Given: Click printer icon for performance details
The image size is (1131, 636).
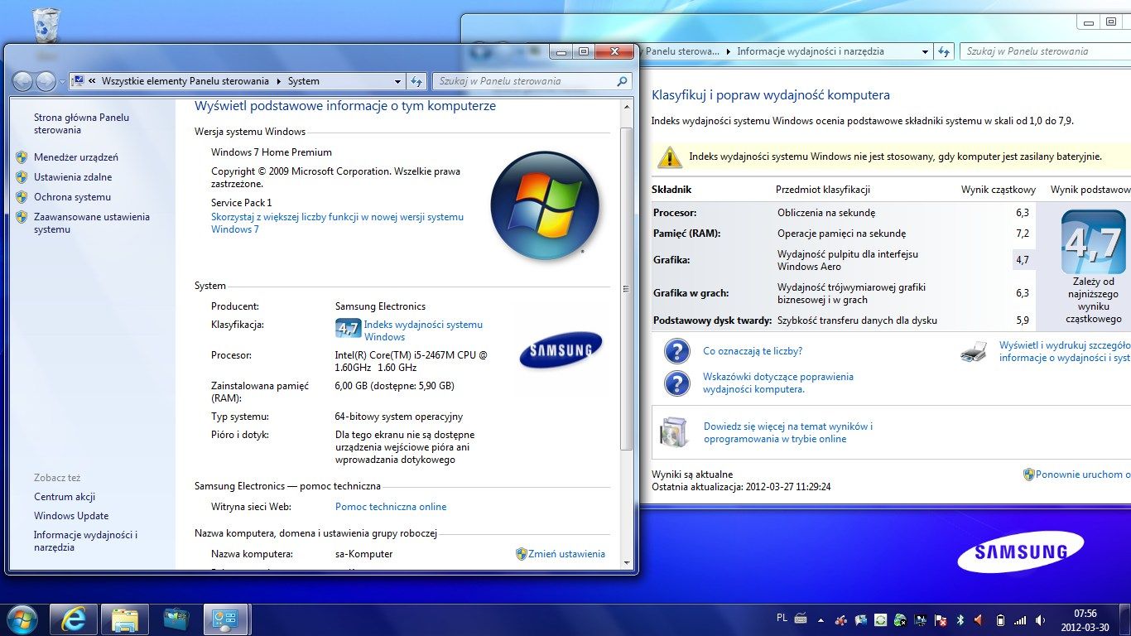Looking at the screenshot, I should tap(974, 351).
